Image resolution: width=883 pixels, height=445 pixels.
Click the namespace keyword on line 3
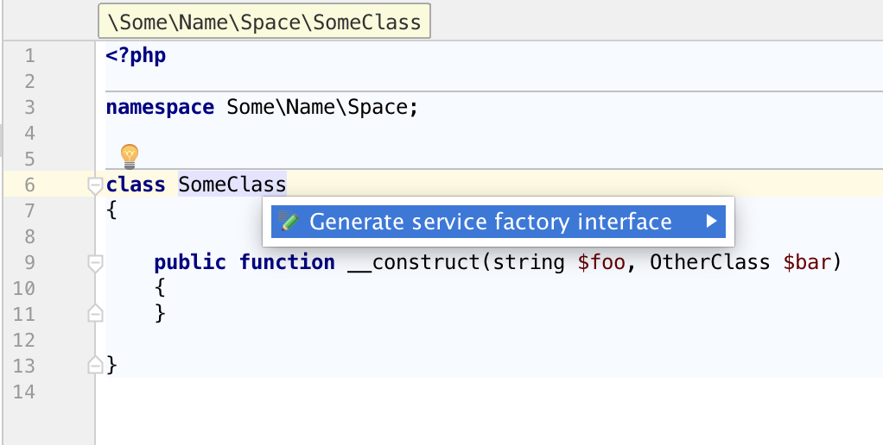pos(160,107)
